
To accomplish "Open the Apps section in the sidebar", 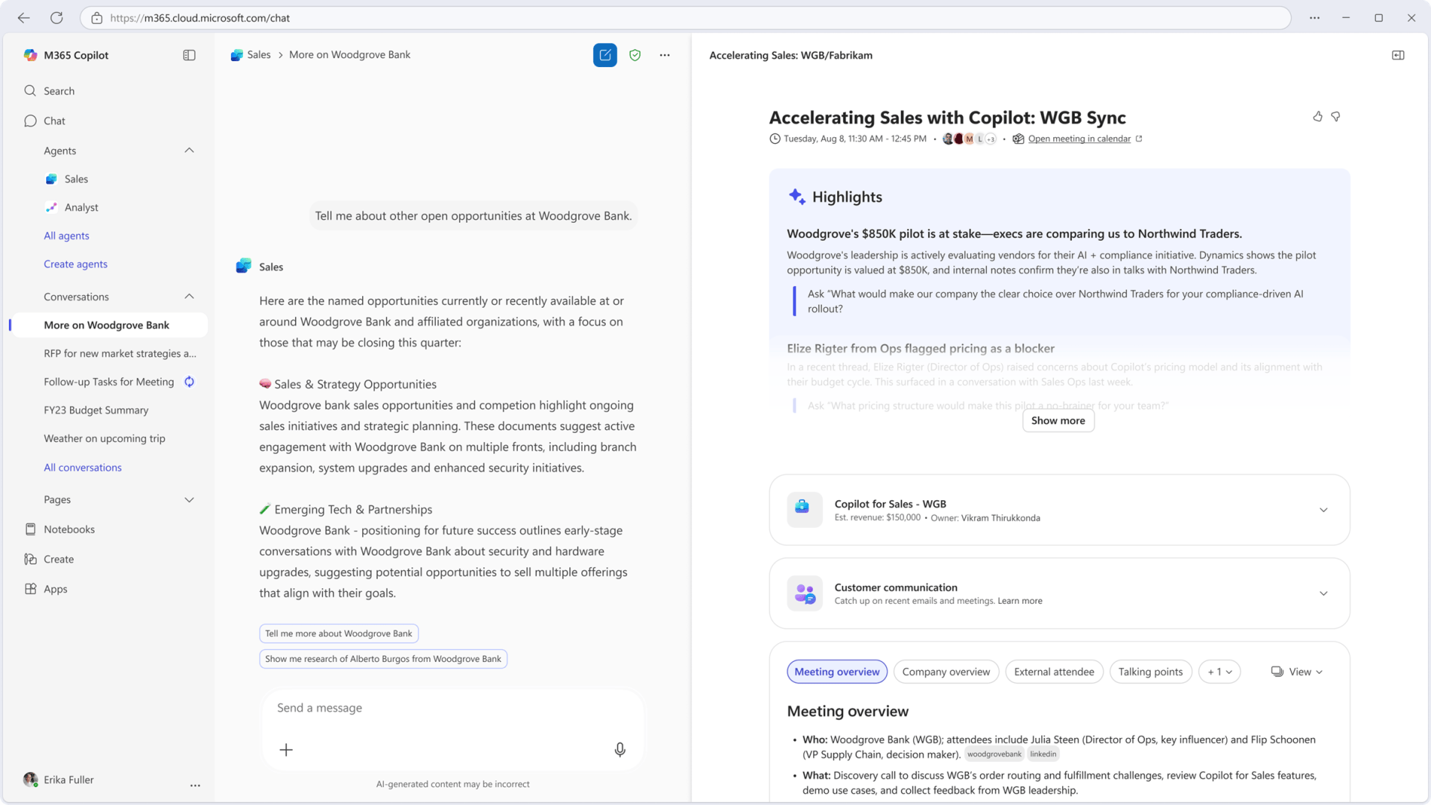I will (x=55, y=589).
